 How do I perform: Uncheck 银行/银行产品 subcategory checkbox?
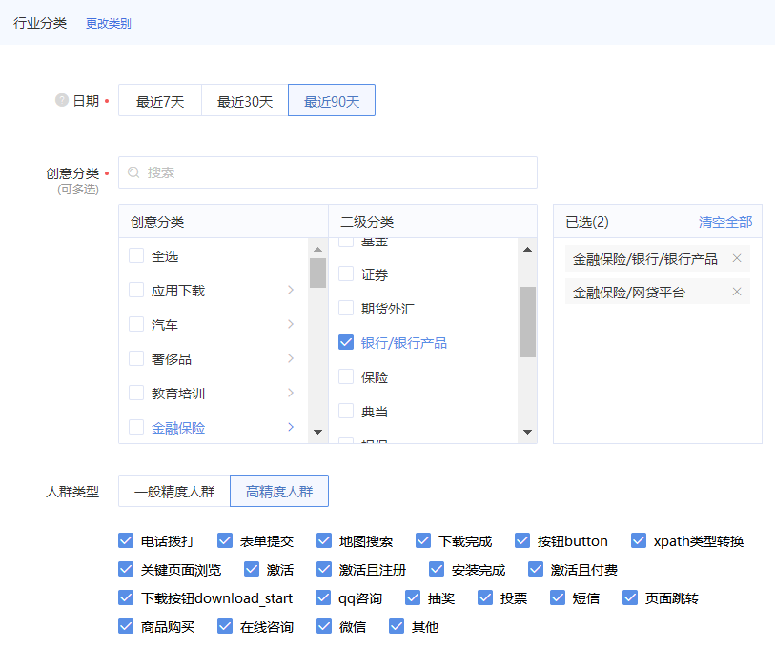point(346,342)
